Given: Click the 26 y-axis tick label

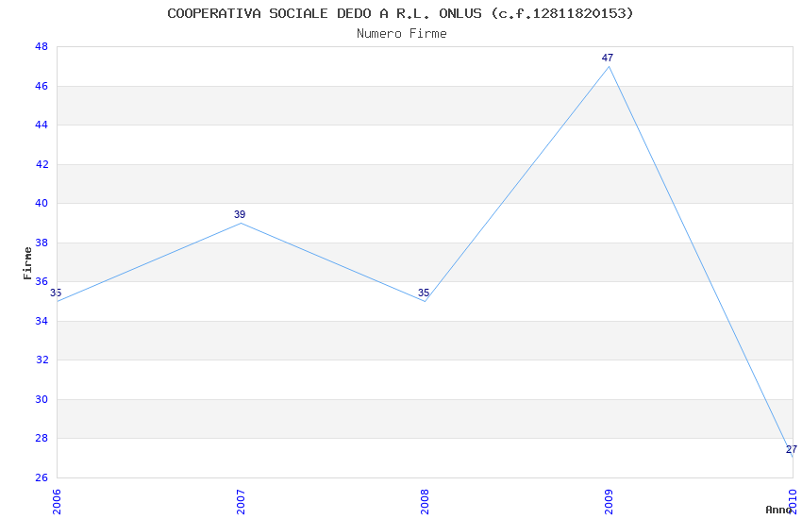Looking at the screenshot, I should coord(42,477).
